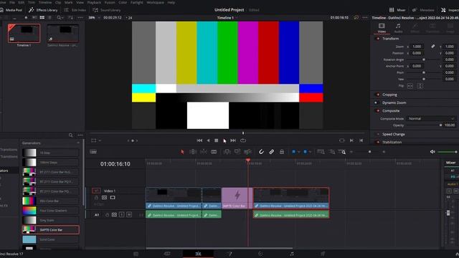This screenshot has height=258, width=459.
Task: Play timeline in reverse
Action: point(208,140)
